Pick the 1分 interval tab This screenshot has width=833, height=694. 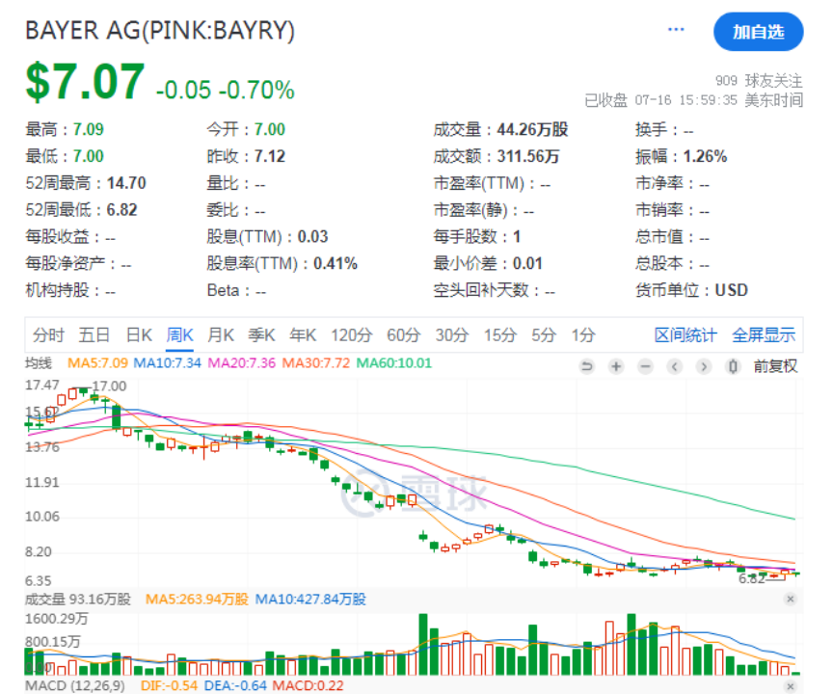pyautogui.click(x=582, y=335)
